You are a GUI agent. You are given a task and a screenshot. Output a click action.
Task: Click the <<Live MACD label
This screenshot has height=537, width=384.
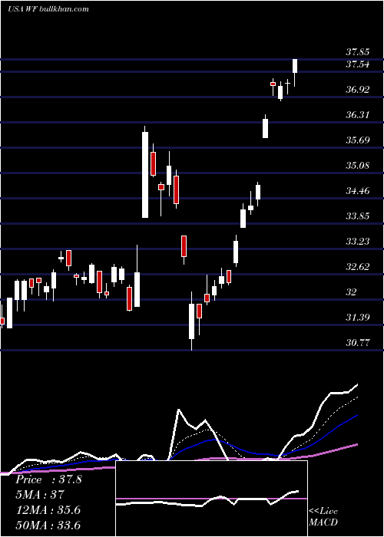323,517
